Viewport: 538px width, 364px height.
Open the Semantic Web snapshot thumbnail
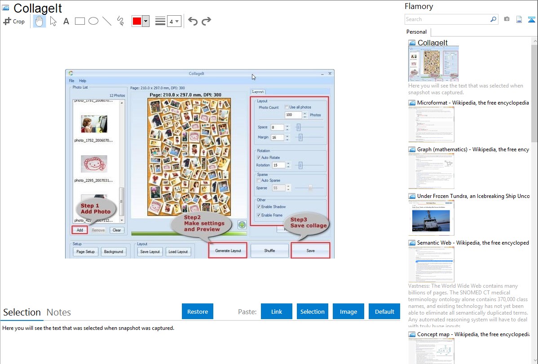(431, 264)
